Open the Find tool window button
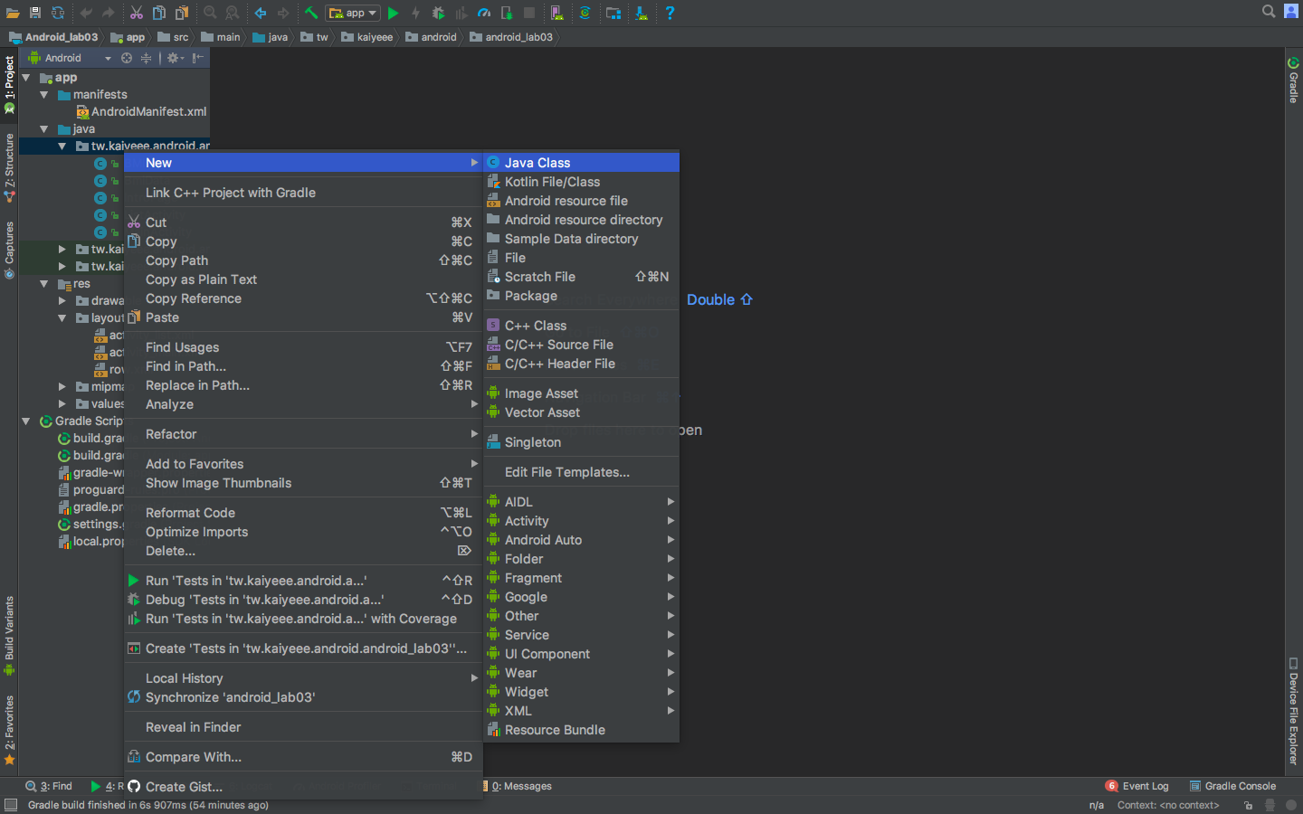The image size is (1303, 814). [49, 786]
